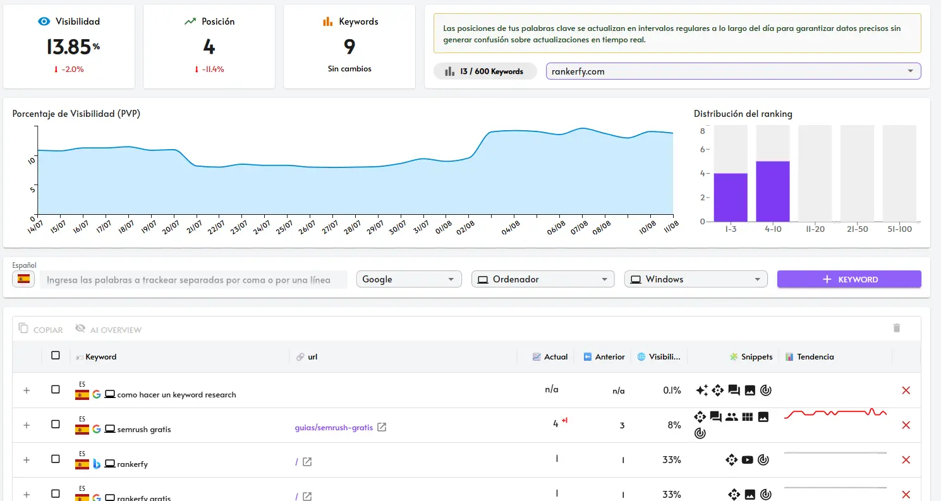Toggle the AI OVERVIEW visibility button
The height and width of the screenshot is (501, 941).
pos(108,329)
